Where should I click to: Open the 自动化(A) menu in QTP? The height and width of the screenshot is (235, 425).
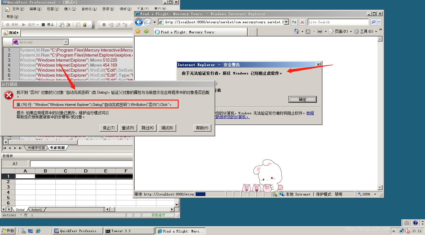(x=89, y=9)
